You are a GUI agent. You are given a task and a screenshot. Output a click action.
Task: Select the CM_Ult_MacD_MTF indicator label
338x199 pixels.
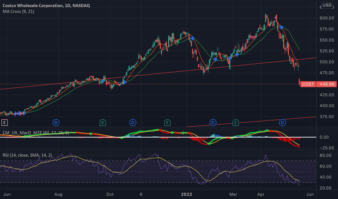(x=36, y=133)
